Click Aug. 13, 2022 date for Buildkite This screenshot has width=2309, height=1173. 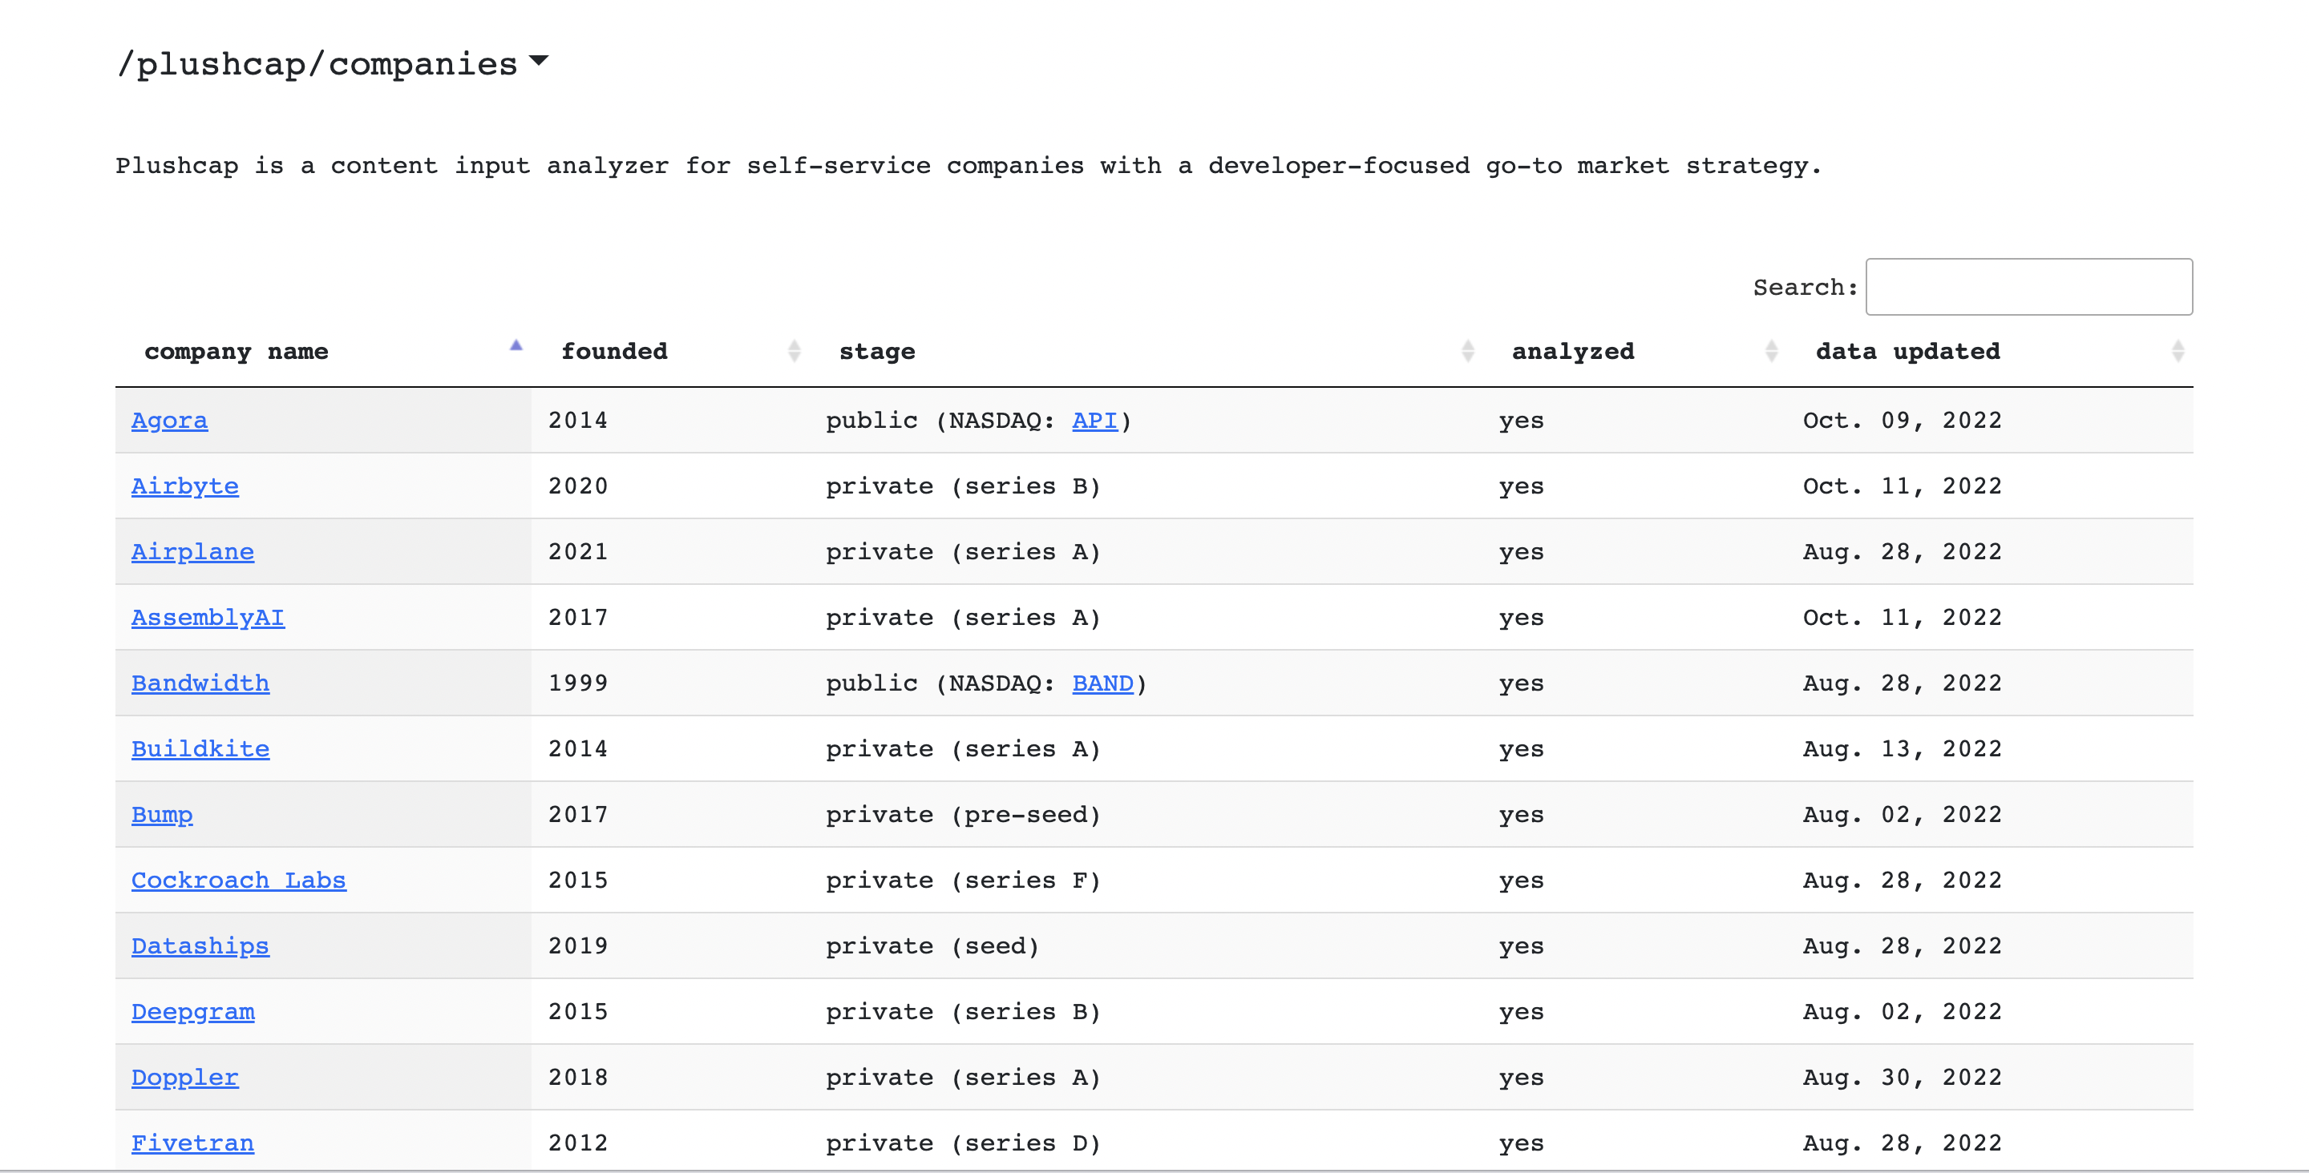click(x=1902, y=748)
